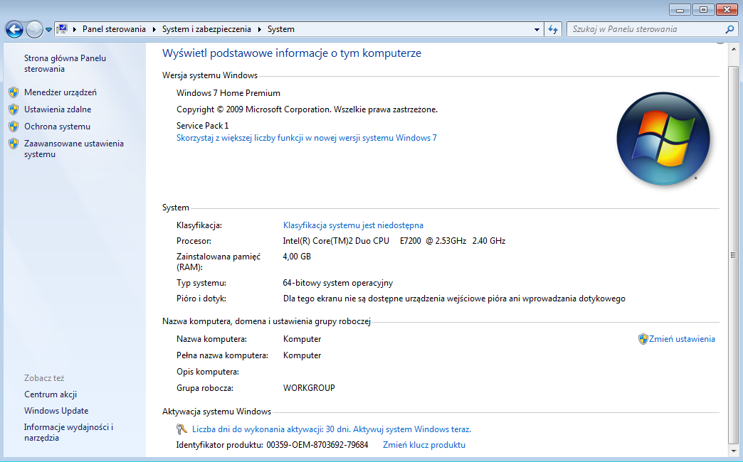Image resolution: width=743 pixels, height=462 pixels.
Task: Click Zmień klucz produktu link
Action: click(424, 445)
